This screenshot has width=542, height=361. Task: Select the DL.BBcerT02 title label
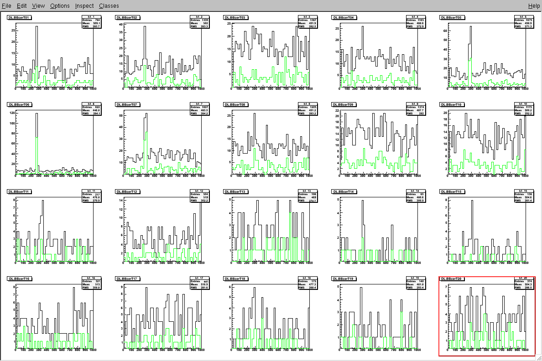point(128,17)
